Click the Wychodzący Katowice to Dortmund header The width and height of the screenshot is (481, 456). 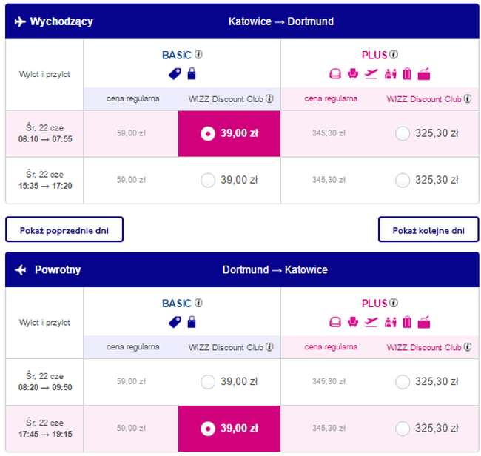[242, 21]
